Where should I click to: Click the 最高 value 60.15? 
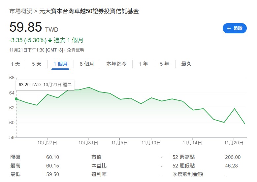(52, 166)
